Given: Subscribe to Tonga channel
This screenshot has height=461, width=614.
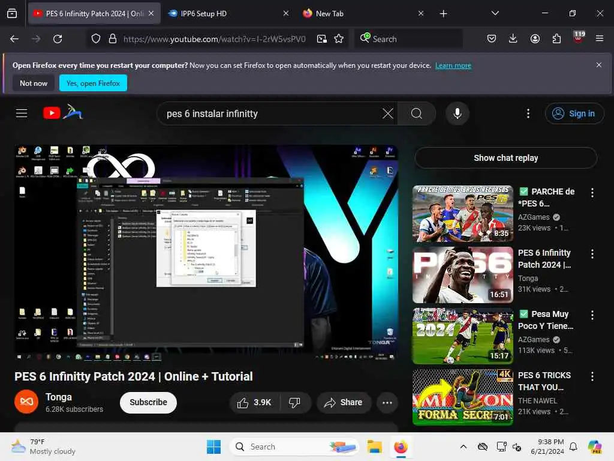Looking at the screenshot, I should click(149, 403).
